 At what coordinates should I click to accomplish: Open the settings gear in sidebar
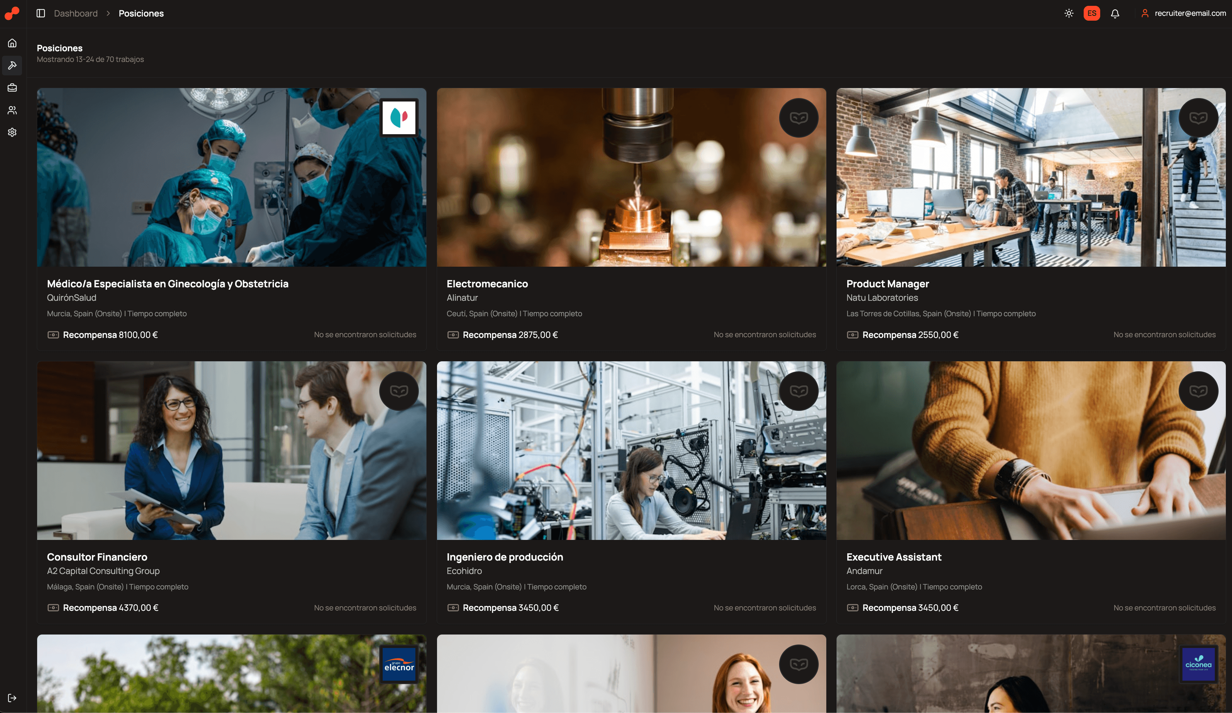(12, 132)
